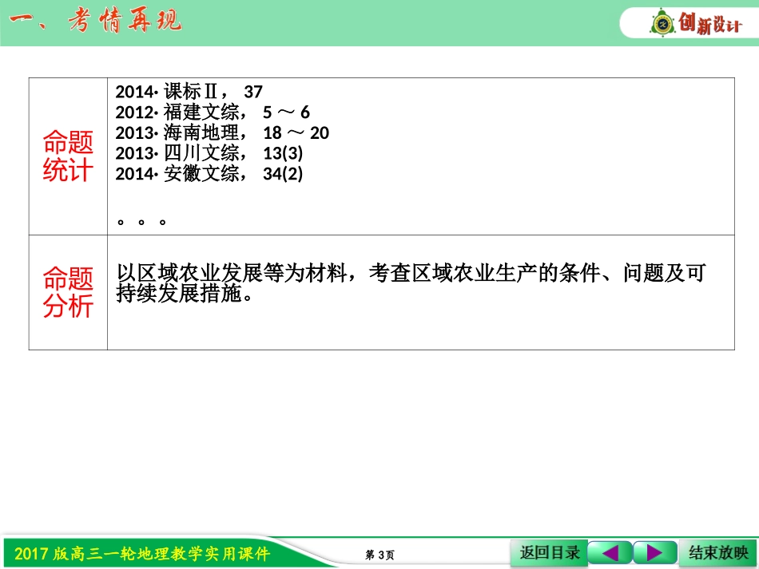The image size is (759, 569).
Task: Select the 命题分析 row header cell
Action: point(68,292)
